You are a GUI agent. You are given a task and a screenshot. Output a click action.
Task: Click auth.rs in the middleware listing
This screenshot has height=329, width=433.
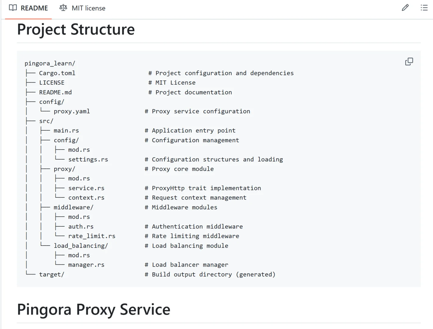click(x=81, y=227)
